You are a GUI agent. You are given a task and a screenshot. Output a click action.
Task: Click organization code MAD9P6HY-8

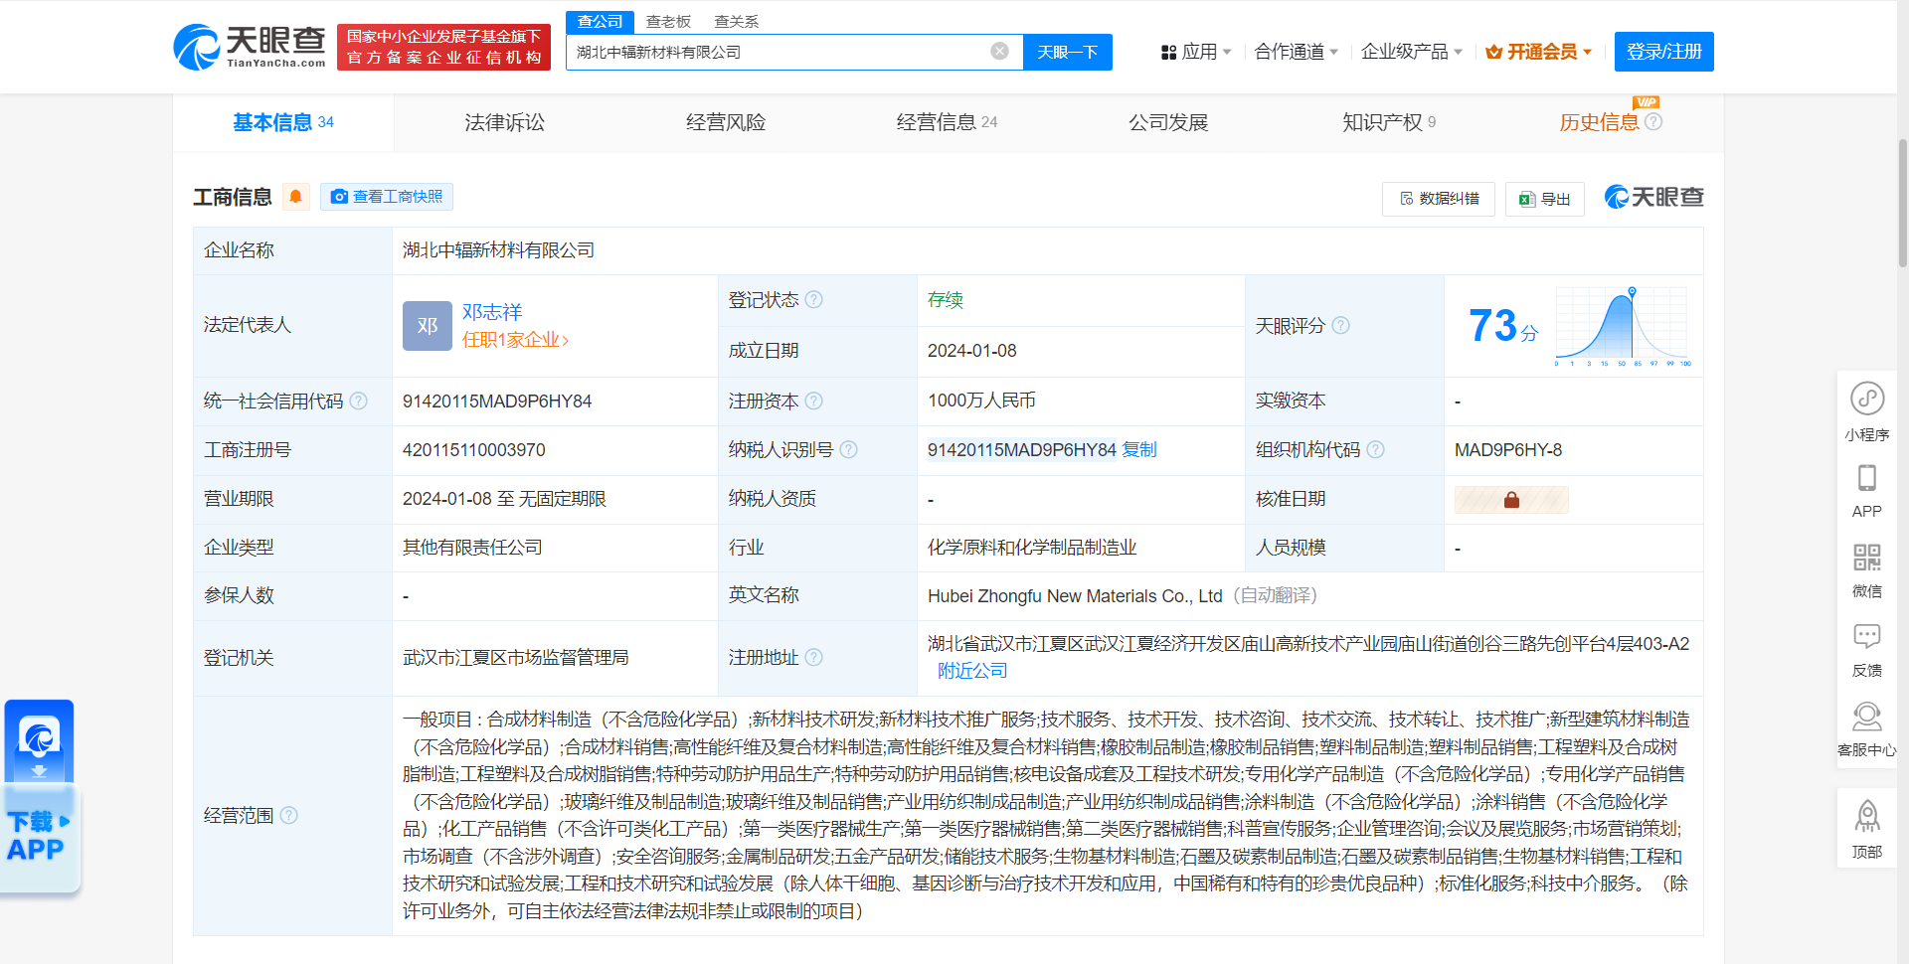[x=1508, y=450]
